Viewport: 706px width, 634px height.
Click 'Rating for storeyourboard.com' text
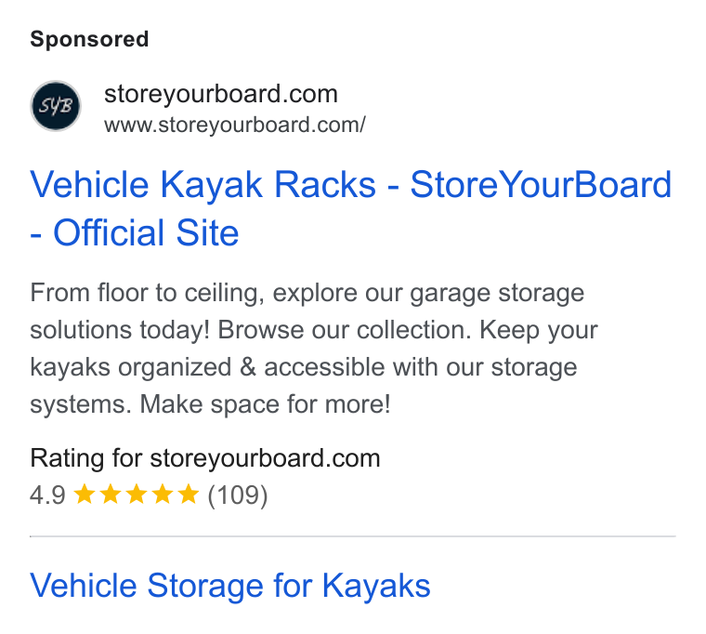pos(205,458)
